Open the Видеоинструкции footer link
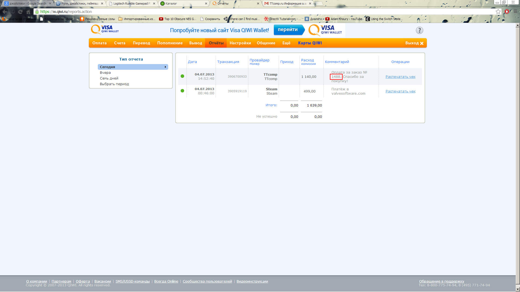Image resolution: width=520 pixels, height=292 pixels. pyautogui.click(x=252, y=281)
